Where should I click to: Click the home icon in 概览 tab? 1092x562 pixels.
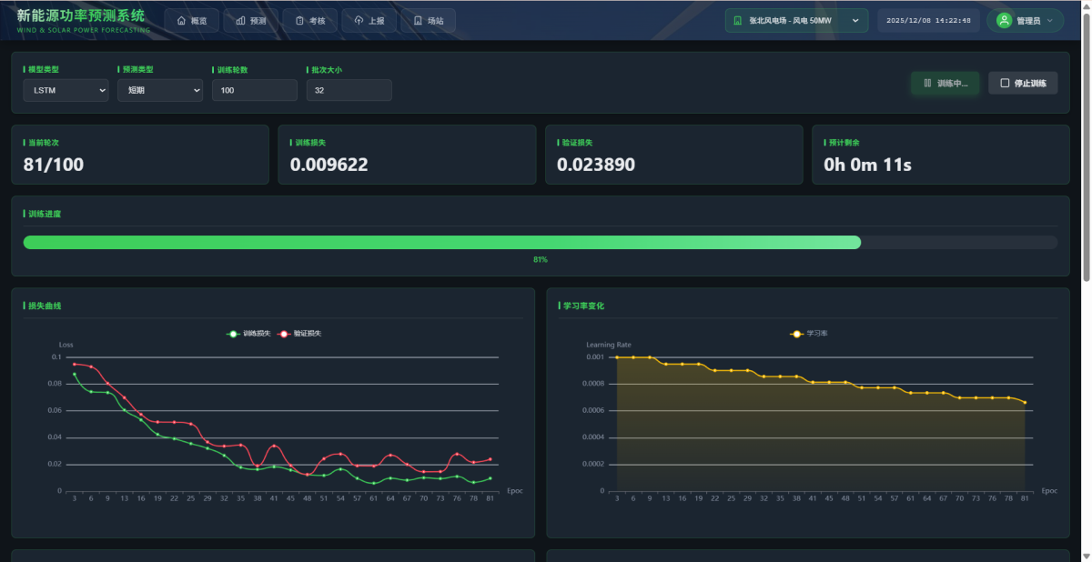pyautogui.click(x=181, y=20)
